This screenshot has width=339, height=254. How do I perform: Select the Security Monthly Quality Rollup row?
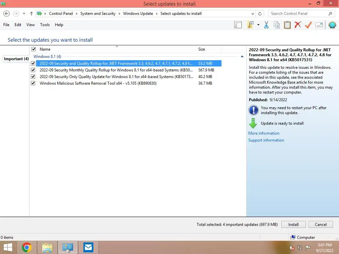(x=129, y=70)
